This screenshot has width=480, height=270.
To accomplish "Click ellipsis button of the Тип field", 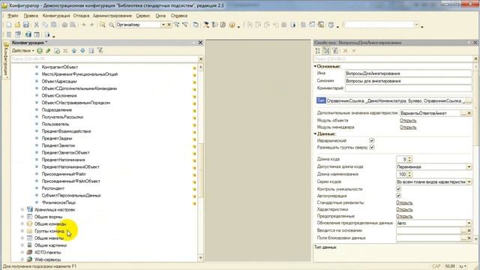I will click(469, 100).
